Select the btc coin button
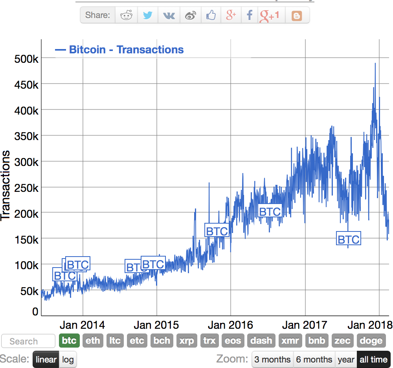 coord(69,341)
